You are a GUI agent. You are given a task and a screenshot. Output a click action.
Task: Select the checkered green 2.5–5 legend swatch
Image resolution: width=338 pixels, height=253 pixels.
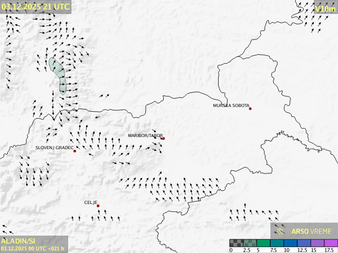tap(250, 243)
